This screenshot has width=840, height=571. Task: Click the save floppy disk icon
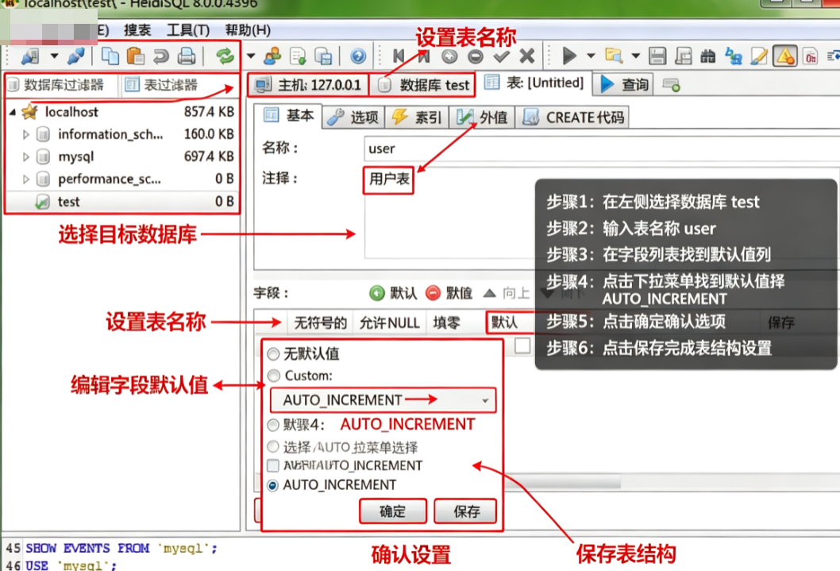tap(657, 56)
